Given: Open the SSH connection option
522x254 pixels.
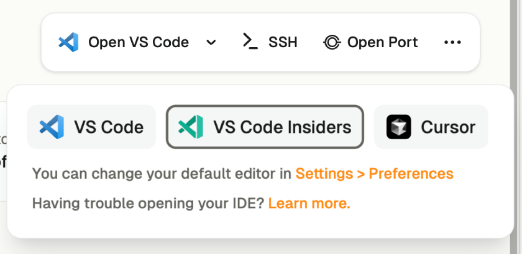Looking at the screenshot, I should pyautogui.click(x=270, y=42).
